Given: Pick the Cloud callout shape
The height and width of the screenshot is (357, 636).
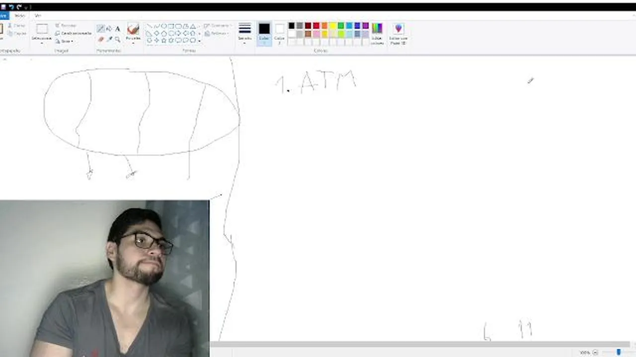Looking at the screenshot, I should pyautogui.click(x=193, y=40).
